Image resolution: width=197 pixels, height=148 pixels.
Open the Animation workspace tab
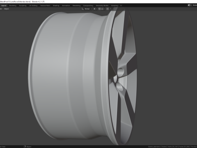[66, 6]
